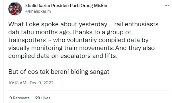Click the phrase 'dah tahu months ago'
The image size is (172, 103).
click(40, 32)
